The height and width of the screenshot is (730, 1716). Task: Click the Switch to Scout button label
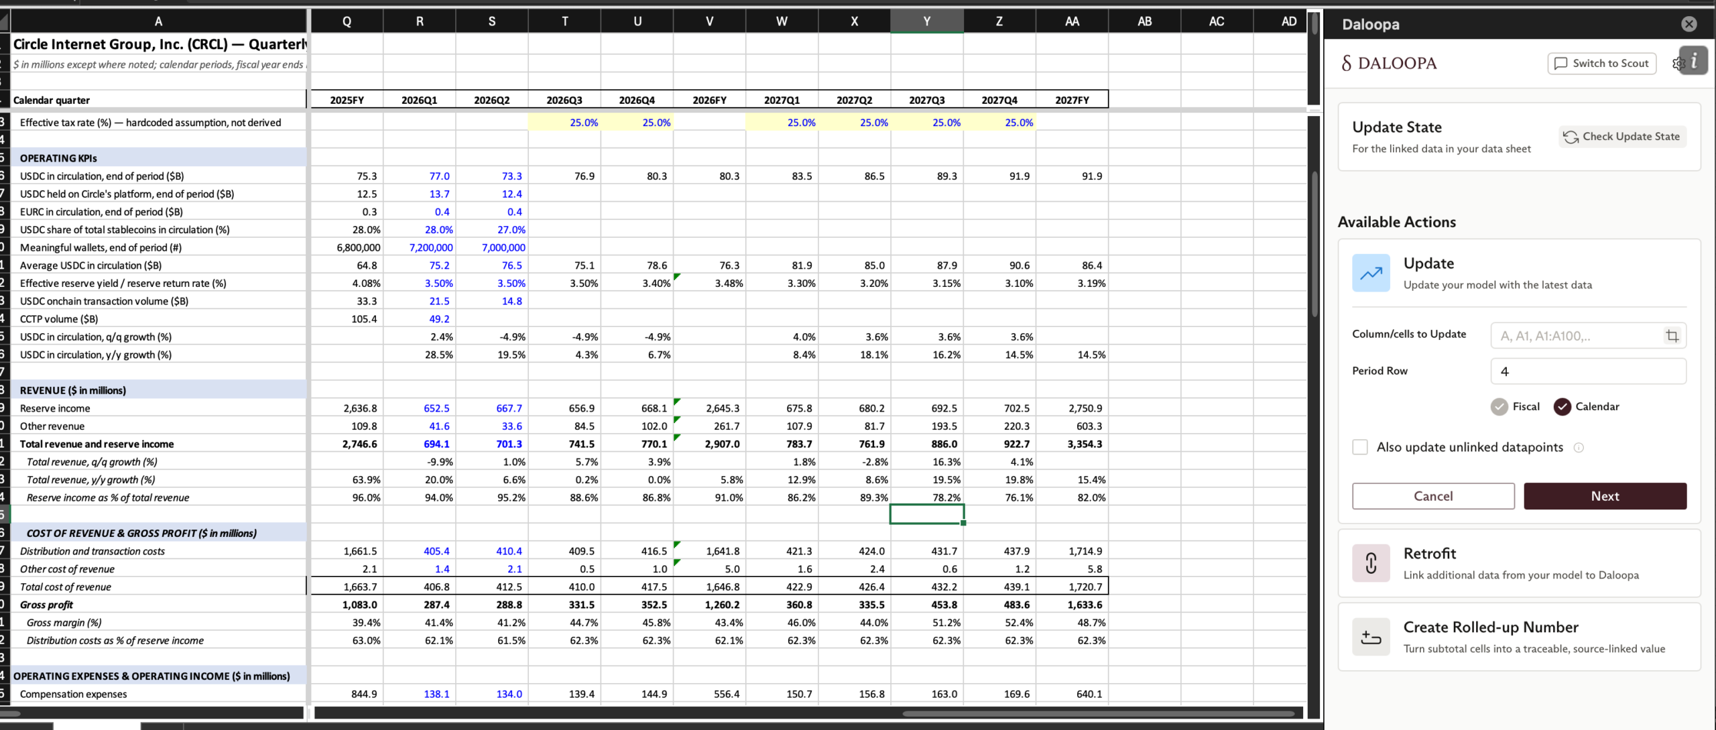[1610, 63]
